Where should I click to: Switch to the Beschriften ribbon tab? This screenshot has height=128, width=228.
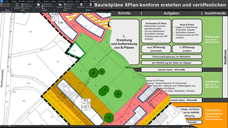(22, 1)
